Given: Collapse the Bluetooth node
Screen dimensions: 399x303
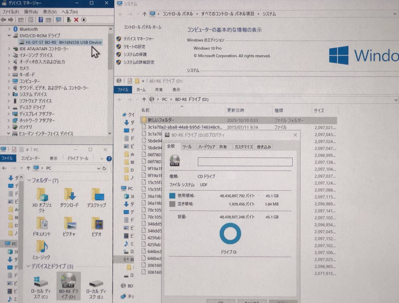Looking at the screenshot, I should point(10,29).
